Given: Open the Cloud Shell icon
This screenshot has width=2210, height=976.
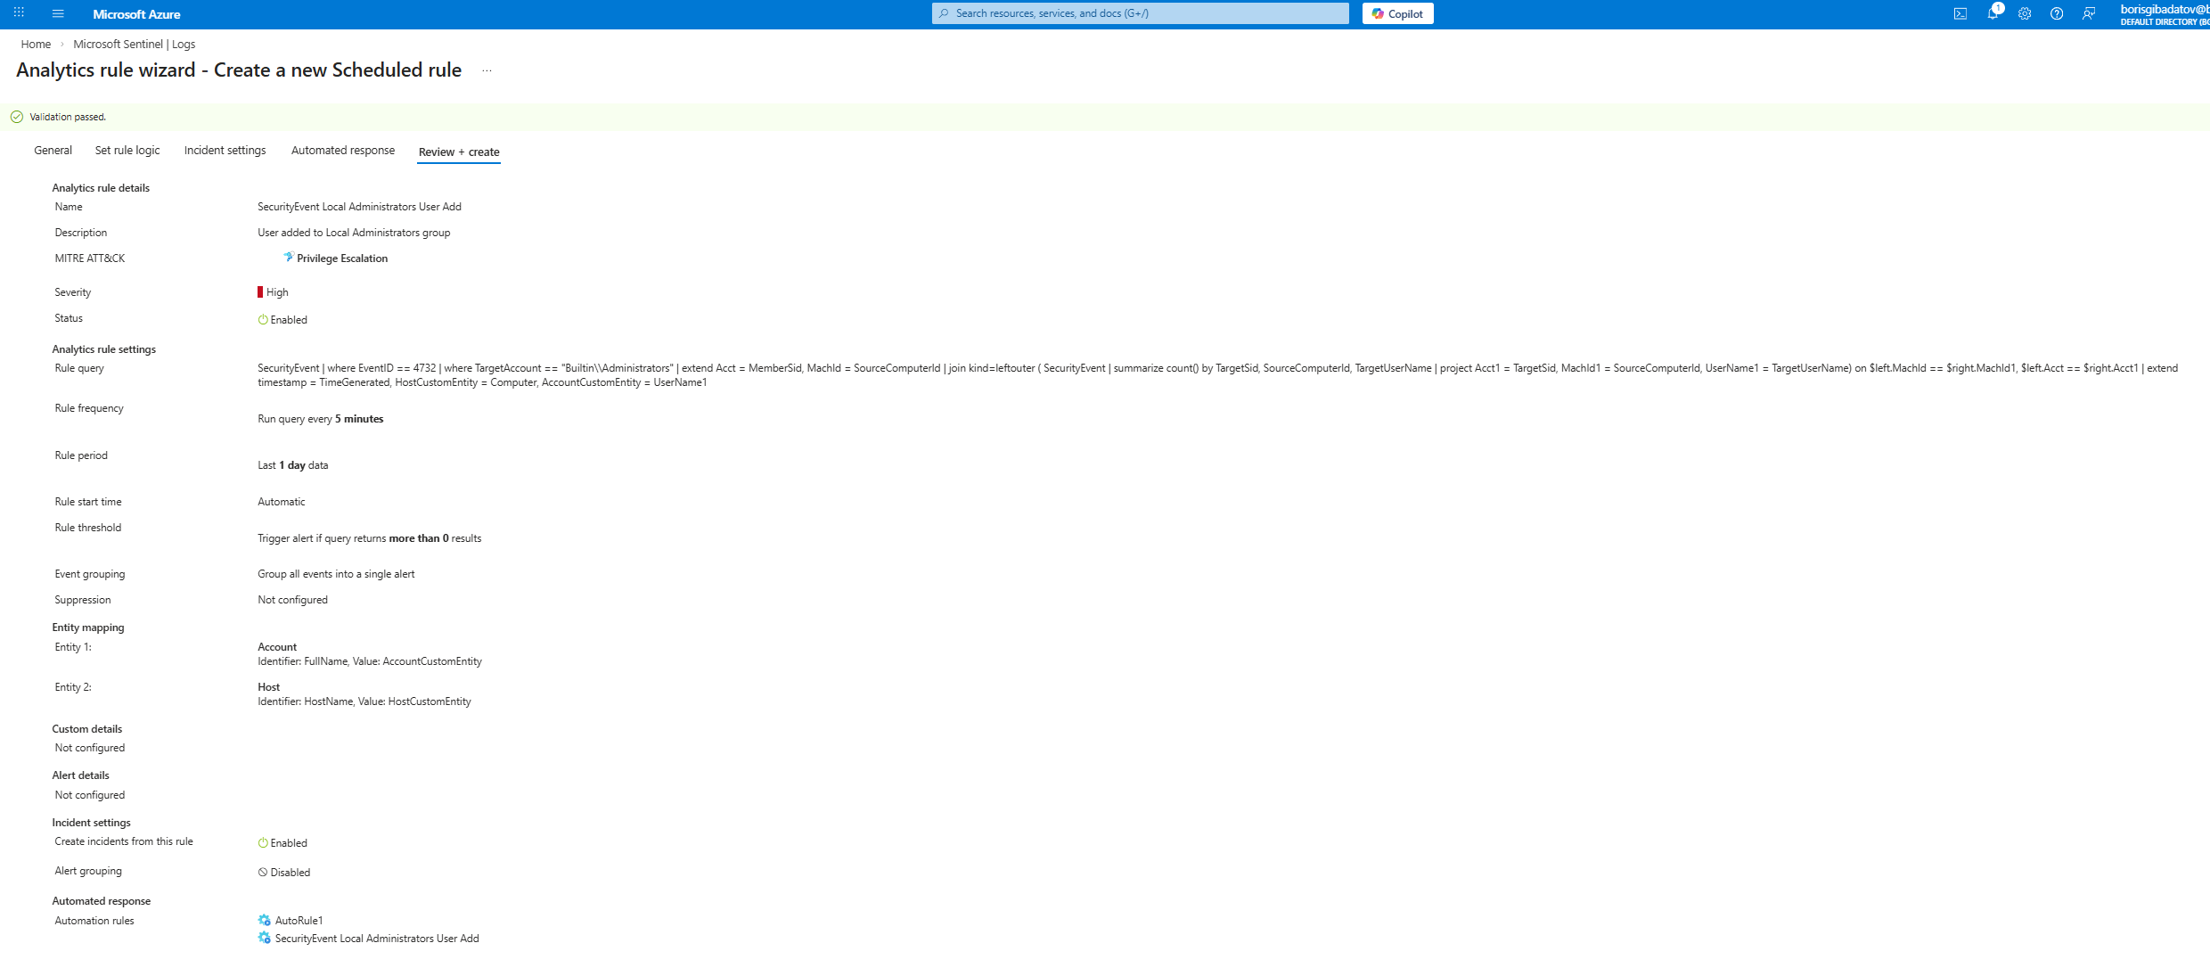Looking at the screenshot, I should click(x=1960, y=13).
